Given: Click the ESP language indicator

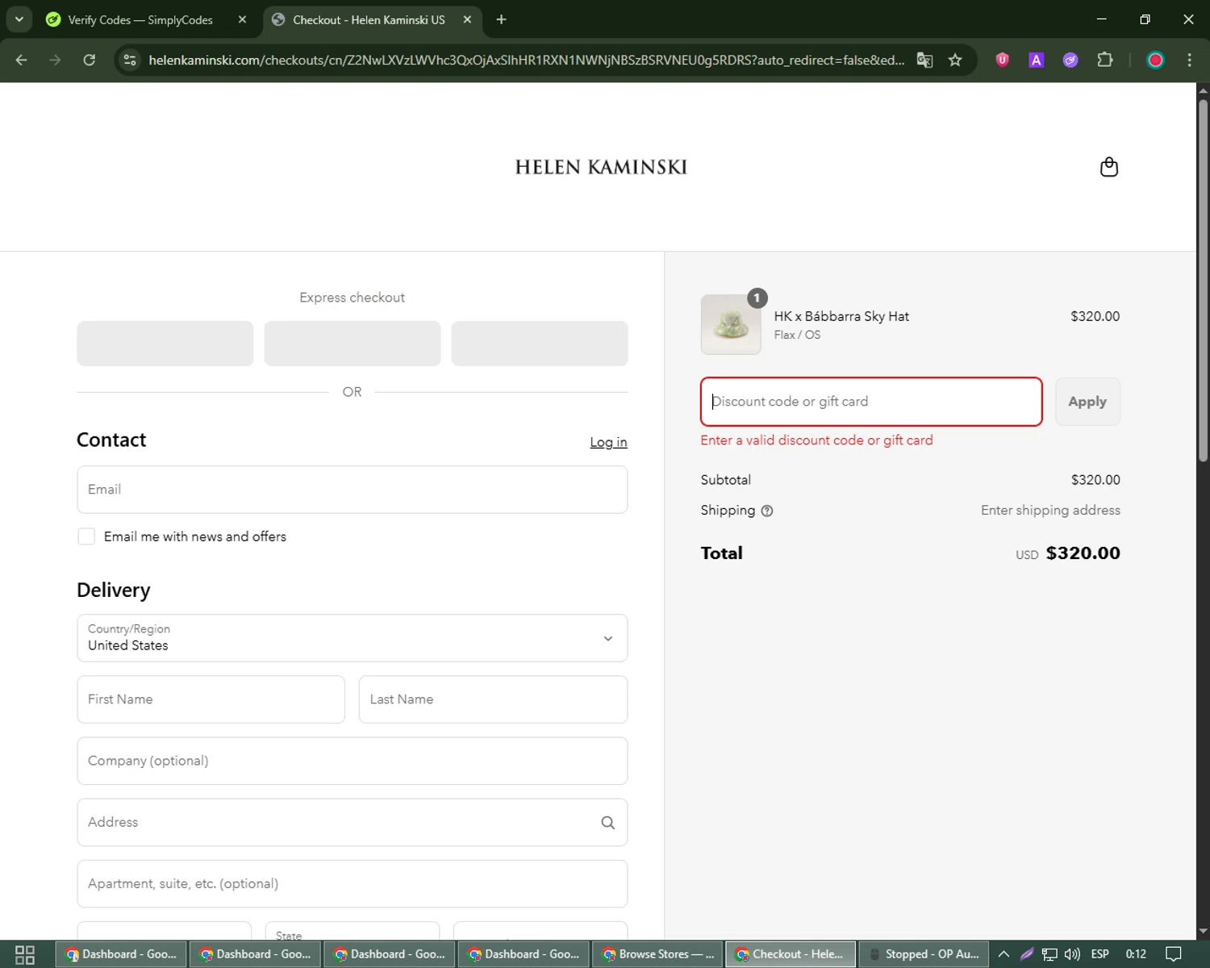Looking at the screenshot, I should click(1099, 954).
